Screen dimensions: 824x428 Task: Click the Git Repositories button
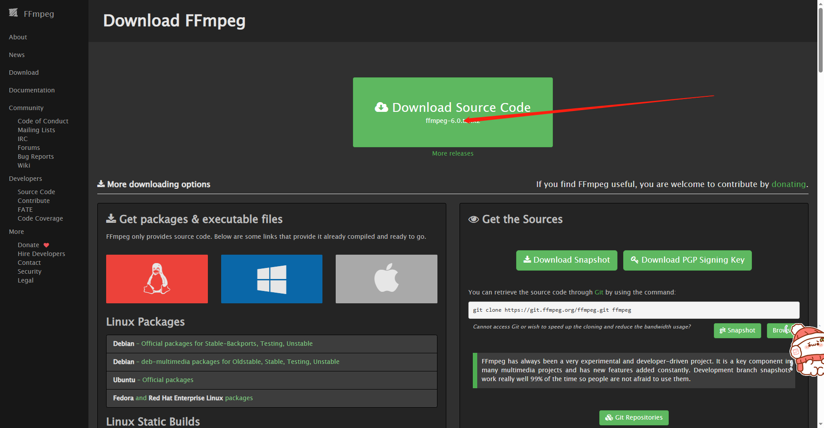(x=633, y=417)
